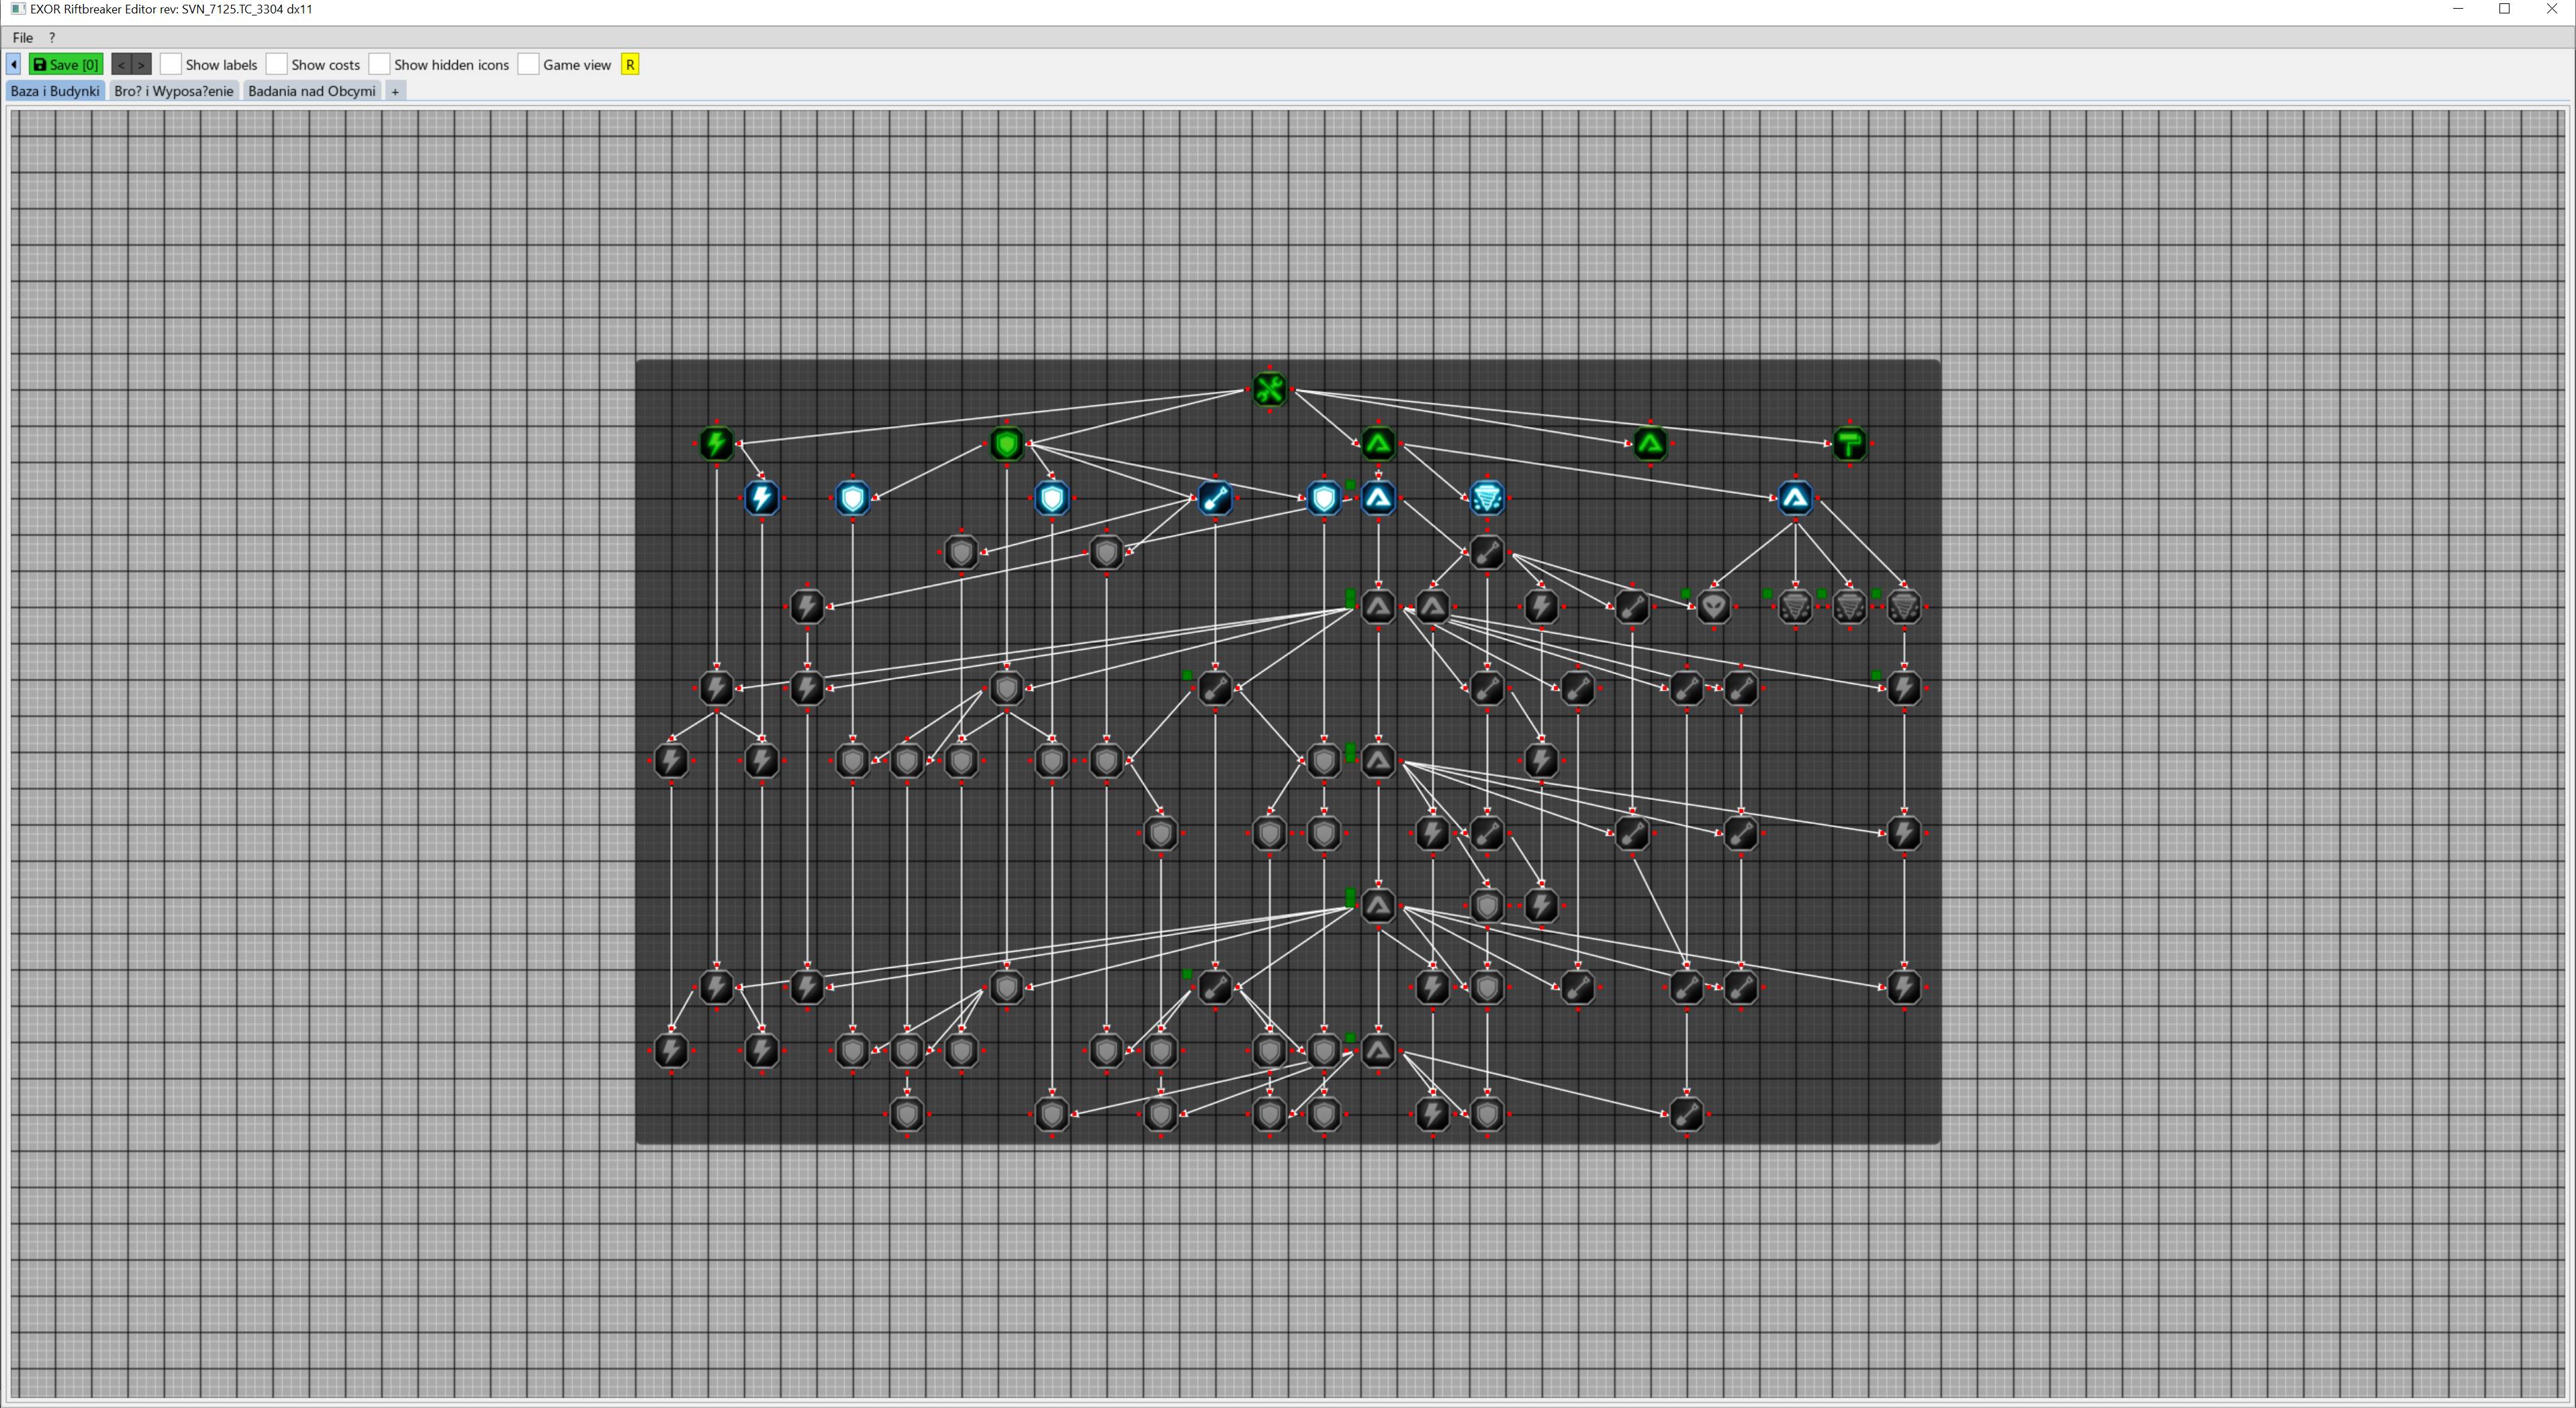Select the right node of the side-by-side gray triangles

click(1432, 607)
